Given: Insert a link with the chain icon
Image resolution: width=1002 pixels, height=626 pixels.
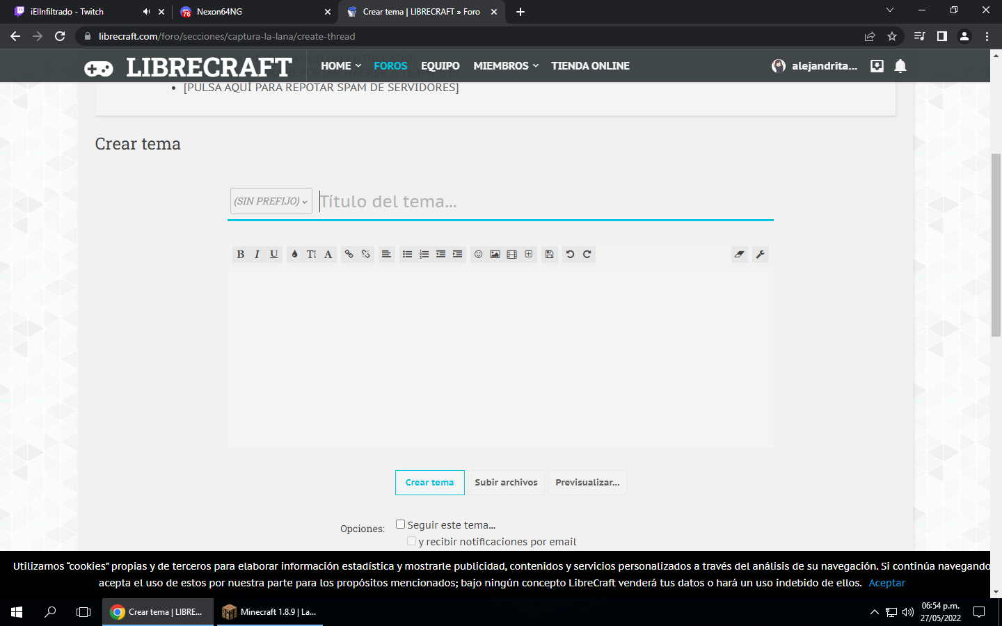Looking at the screenshot, I should (x=349, y=255).
